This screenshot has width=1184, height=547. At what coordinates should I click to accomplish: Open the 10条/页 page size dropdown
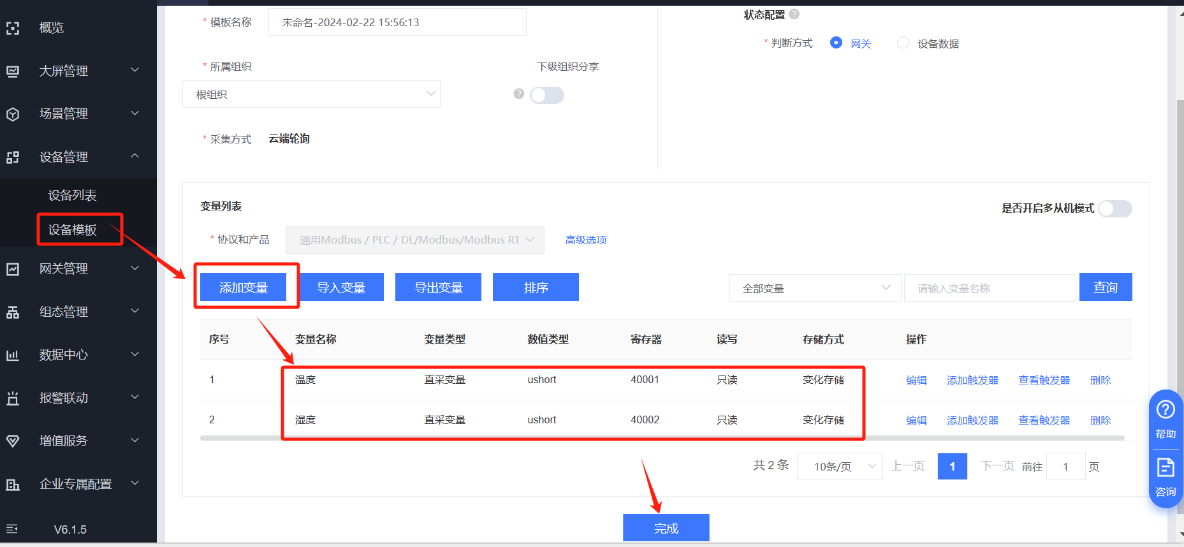[x=839, y=467]
